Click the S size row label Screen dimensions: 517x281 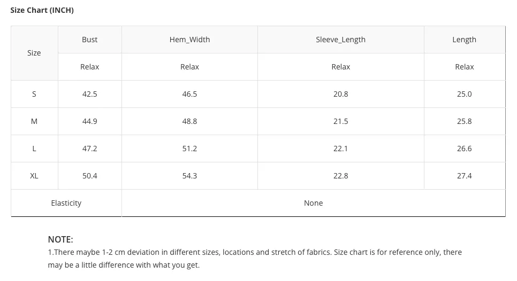click(x=34, y=94)
